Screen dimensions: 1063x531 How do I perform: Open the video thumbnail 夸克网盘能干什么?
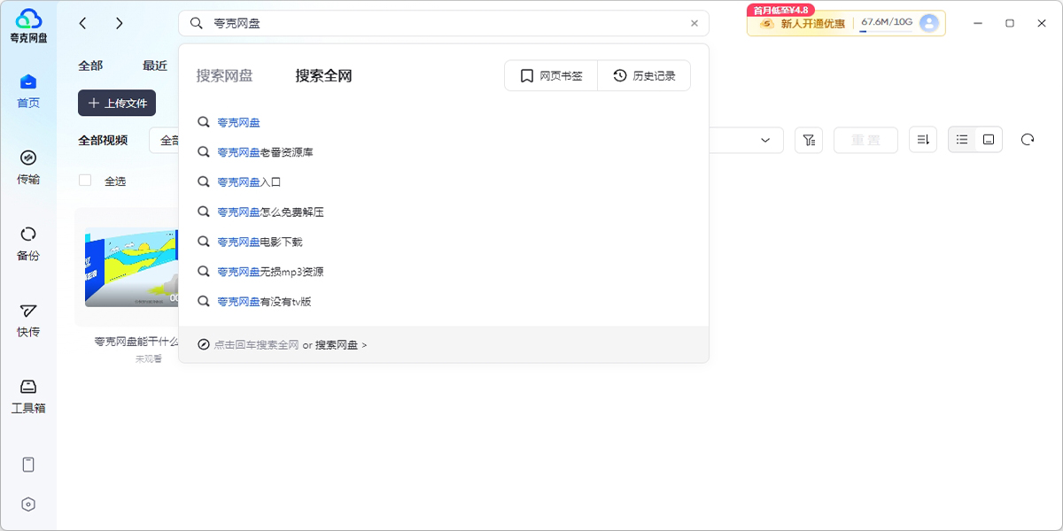[131, 266]
